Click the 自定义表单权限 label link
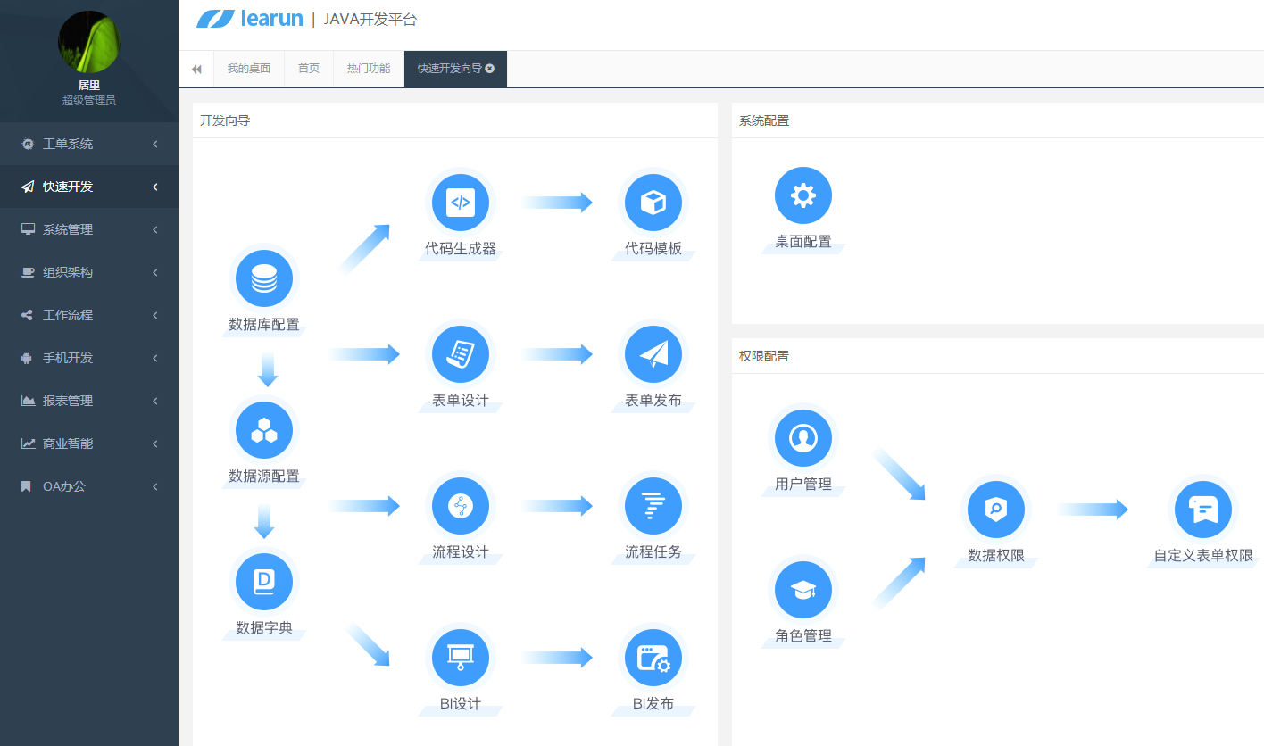 coord(1203,556)
